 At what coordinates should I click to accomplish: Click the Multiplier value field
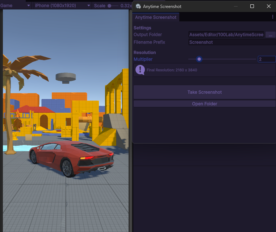pos(267,59)
